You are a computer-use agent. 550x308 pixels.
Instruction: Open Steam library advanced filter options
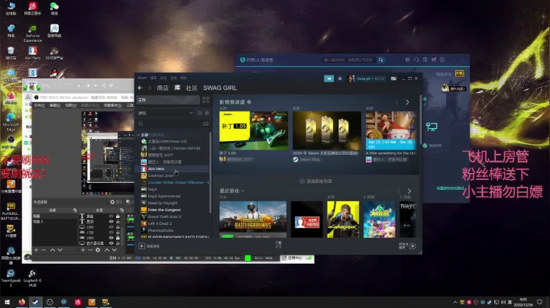206,124
